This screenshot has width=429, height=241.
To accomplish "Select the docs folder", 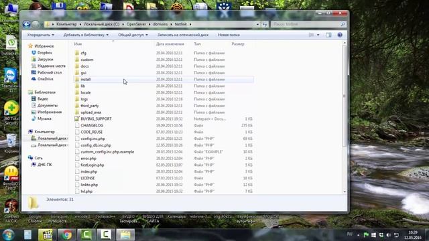I will pos(84,66).
